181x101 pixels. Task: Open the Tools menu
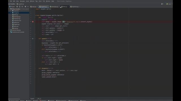40,1
